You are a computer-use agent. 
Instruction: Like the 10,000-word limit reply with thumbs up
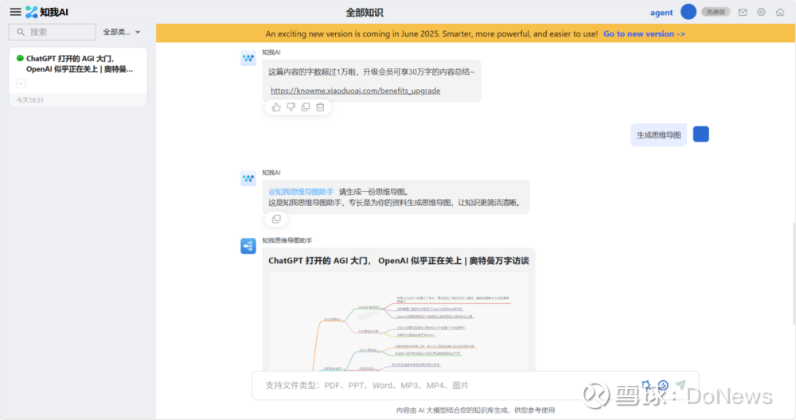click(276, 107)
